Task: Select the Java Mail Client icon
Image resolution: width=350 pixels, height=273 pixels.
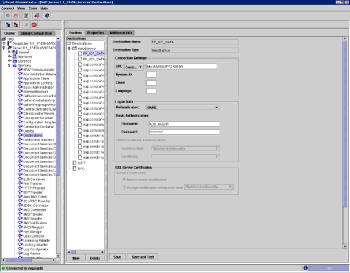Action: coord(20,196)
